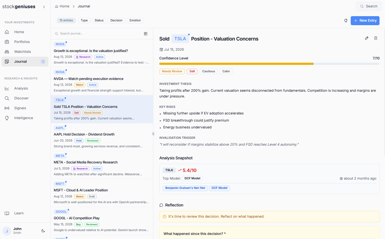Open the NVDA Watch pending execution evidence entry
Image resolution: width=385 pixels, height=239 pixels.
[x=102, y=81]
